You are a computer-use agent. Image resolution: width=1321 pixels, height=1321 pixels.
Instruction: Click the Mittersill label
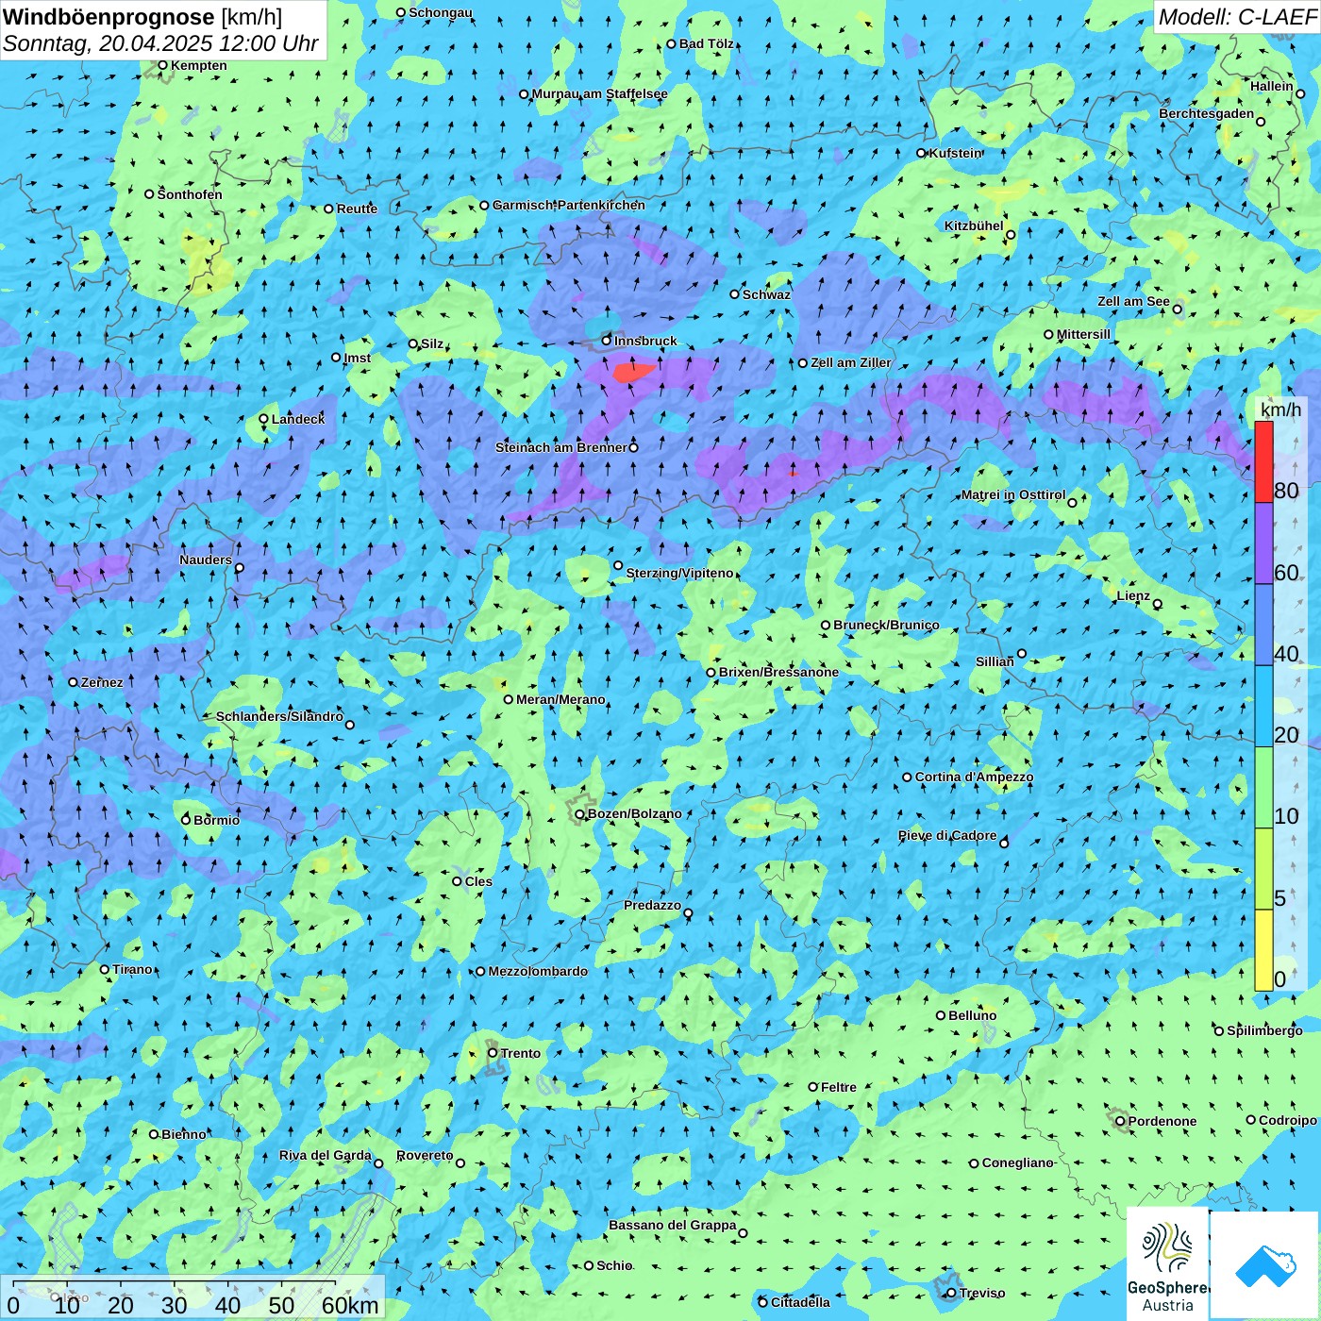pyautogui.click(x=1083, y=334)
